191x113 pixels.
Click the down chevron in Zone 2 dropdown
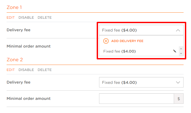tap(178, 83)
